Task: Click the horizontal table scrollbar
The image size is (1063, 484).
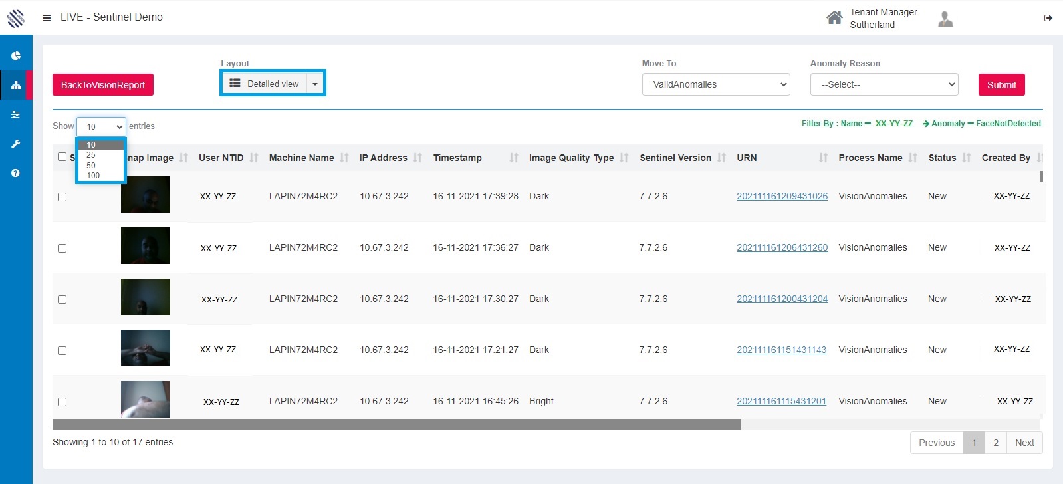Action: pyautogui.click(x=396, y=425)
